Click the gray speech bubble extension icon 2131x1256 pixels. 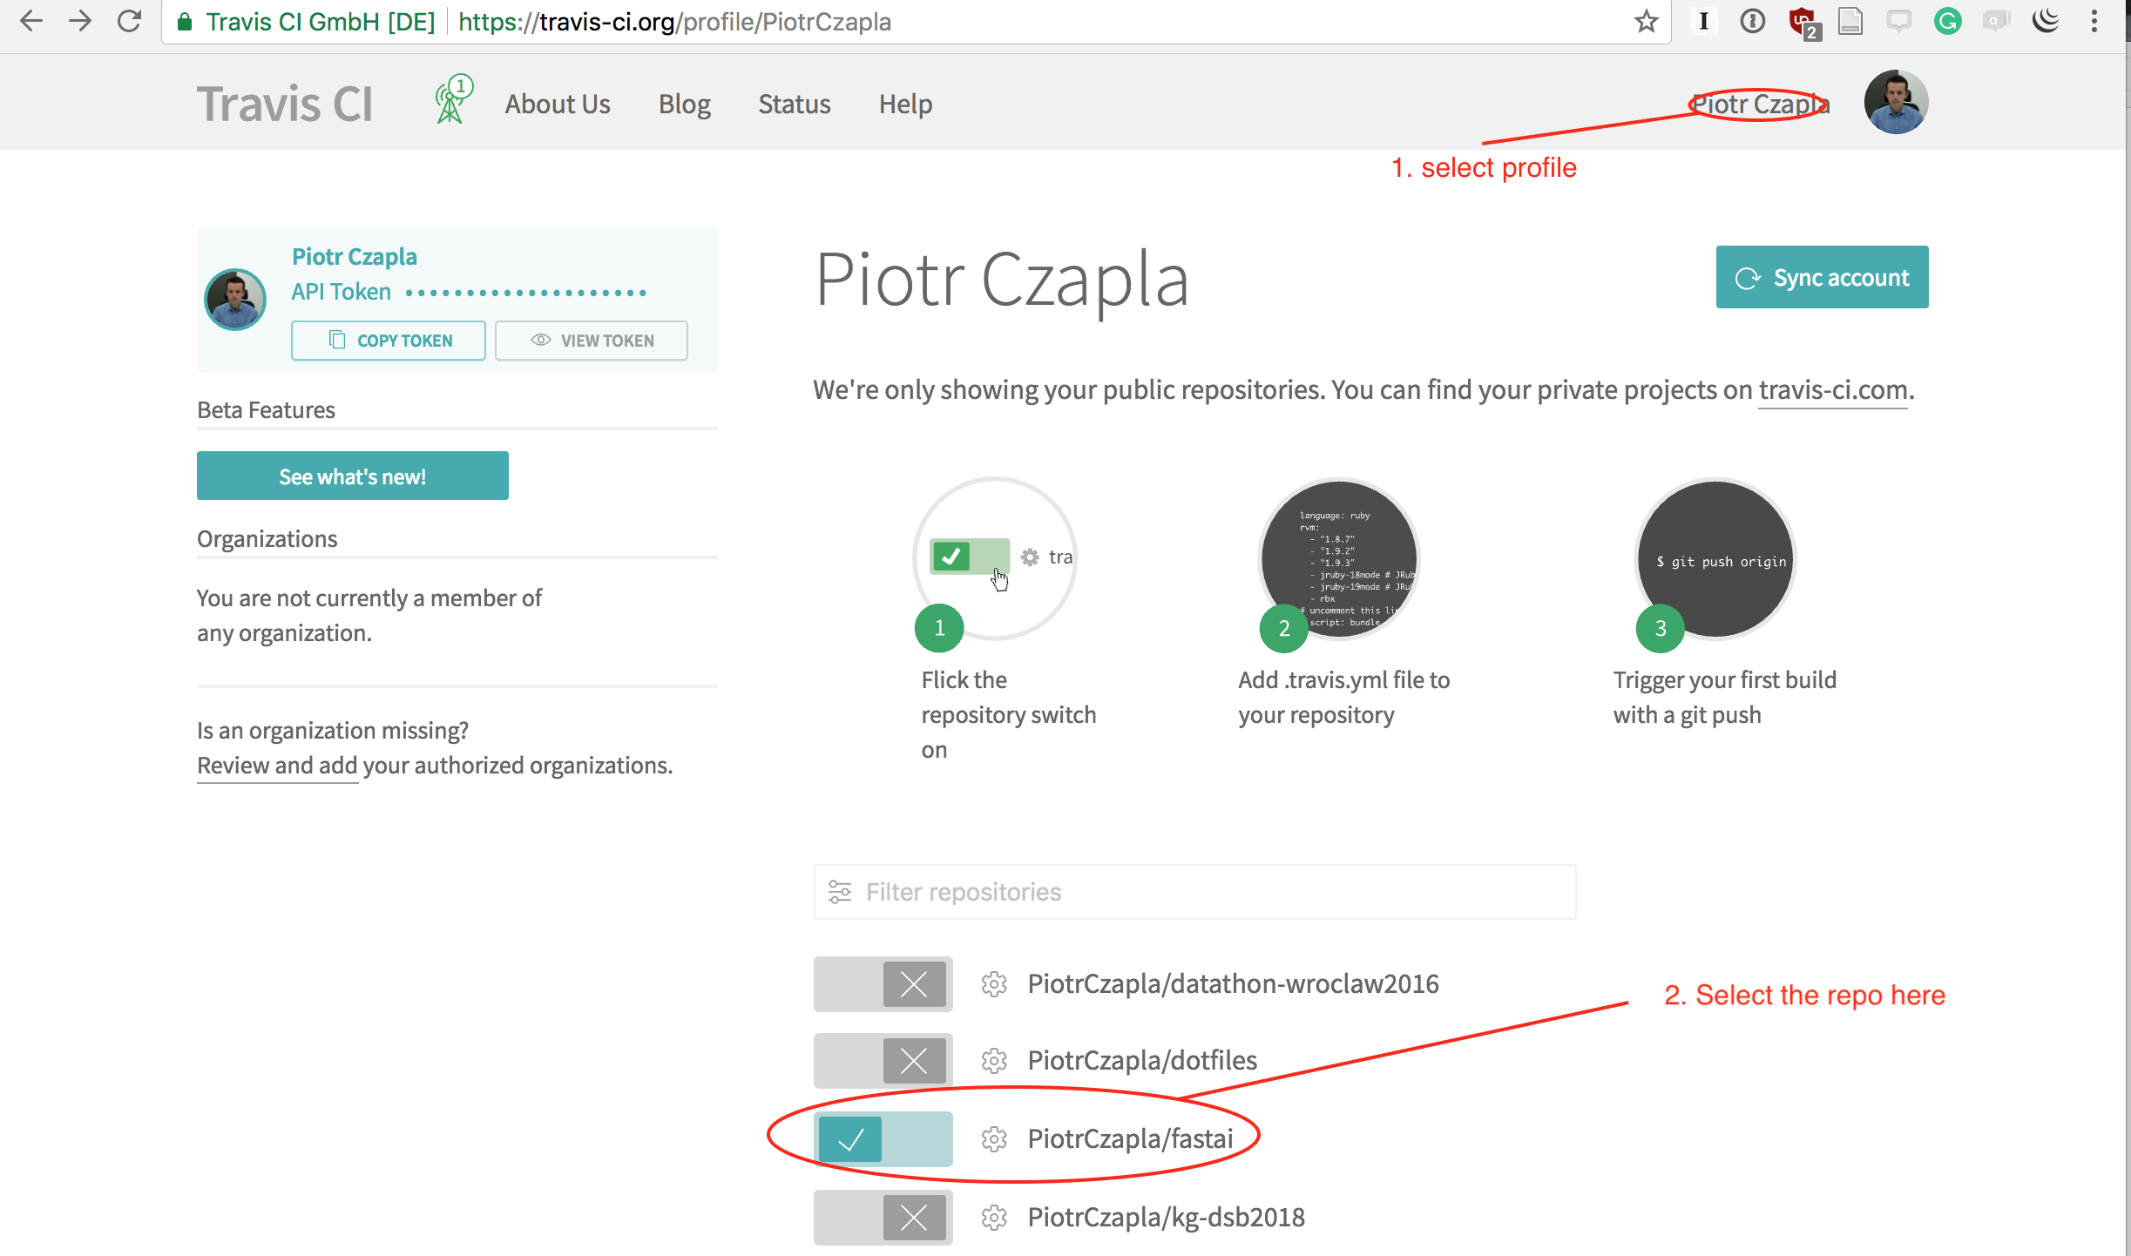1899,21
